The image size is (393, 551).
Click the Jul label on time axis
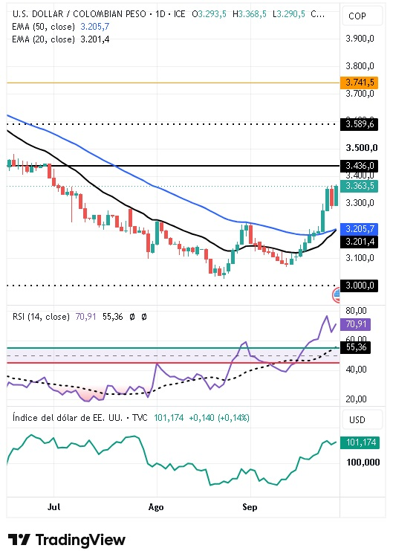point(53,507)
